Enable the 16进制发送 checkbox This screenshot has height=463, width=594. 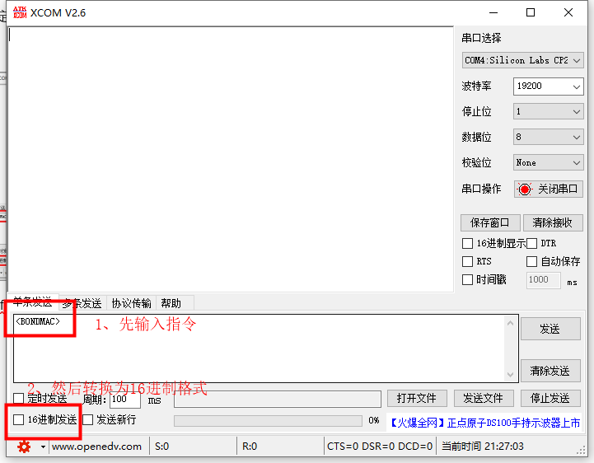click(19, 420)
